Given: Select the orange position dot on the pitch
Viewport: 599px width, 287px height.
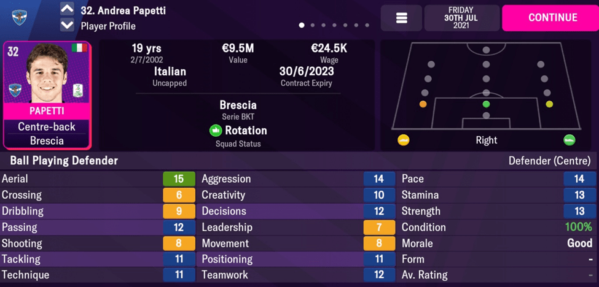Looking at the screenshot, I should coord(423,104).
